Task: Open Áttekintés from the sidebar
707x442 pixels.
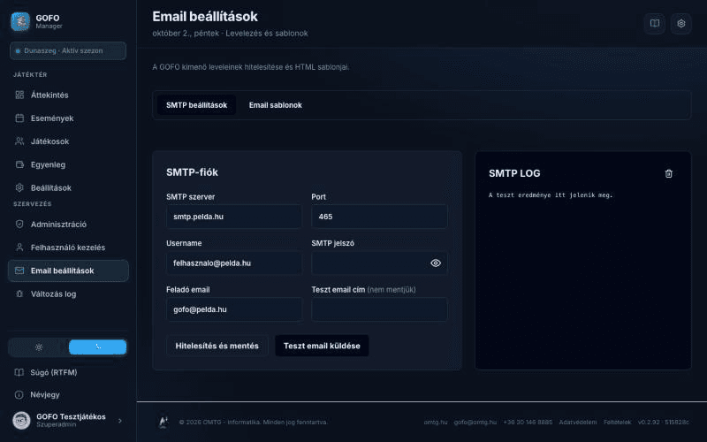Action: point(68,95)
